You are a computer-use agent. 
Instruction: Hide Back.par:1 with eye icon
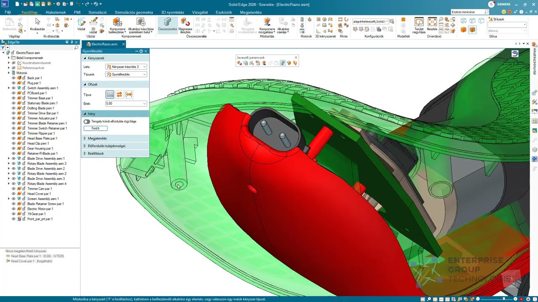point(13,78)
